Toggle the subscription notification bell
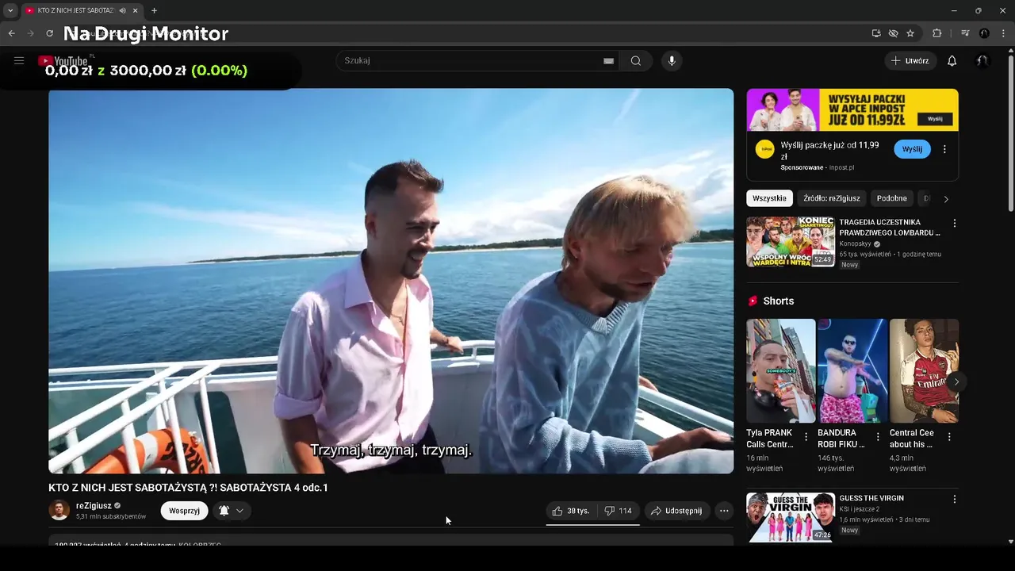1015x571 pixels. point(224,511)
